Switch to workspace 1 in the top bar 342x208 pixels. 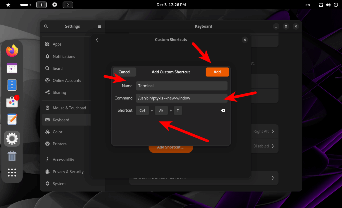pyautogui.click(x=41, y=5)
